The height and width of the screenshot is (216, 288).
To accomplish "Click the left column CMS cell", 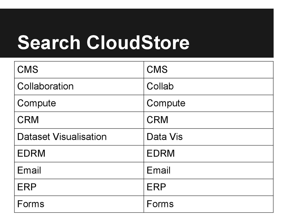I will tap(79, 70).
